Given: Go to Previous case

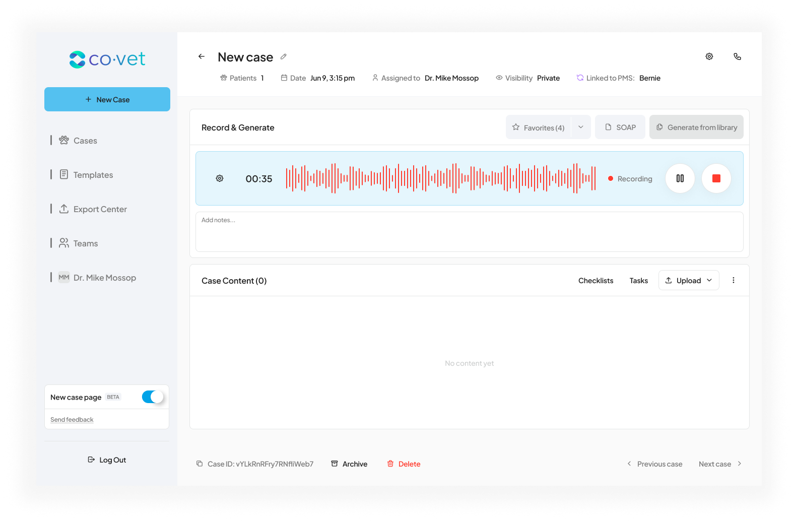Looking at the screenshot, I should 654,464.
